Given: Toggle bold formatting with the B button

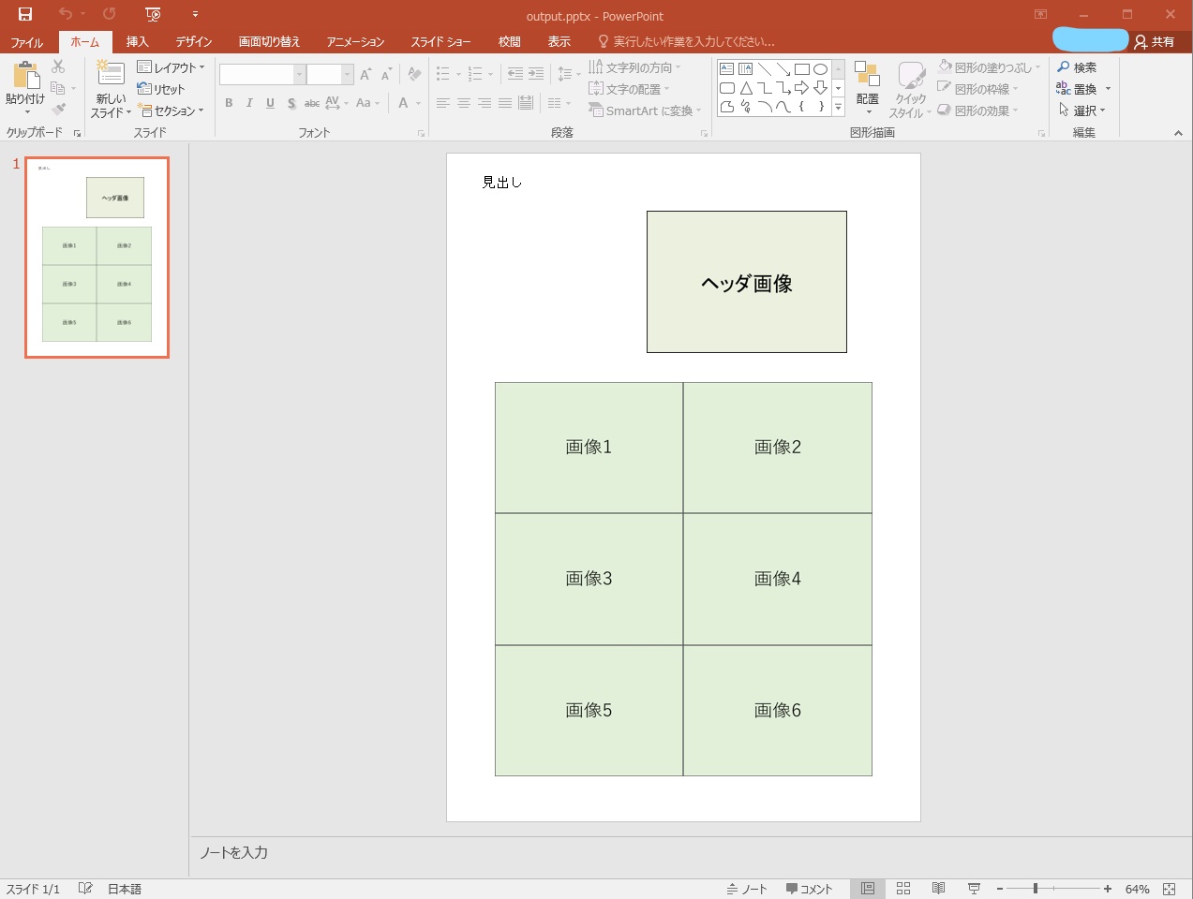Looking at the screenshot, I should click(228, 103).
